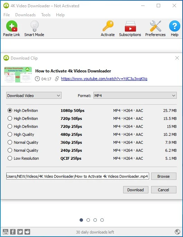Viewport: 183px width, 237px height.
Task: Click the link chain icon beside URL
Action: (57, 79)
